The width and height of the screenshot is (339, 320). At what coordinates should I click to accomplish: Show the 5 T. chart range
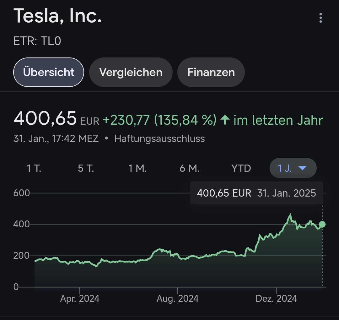point(86,168)
